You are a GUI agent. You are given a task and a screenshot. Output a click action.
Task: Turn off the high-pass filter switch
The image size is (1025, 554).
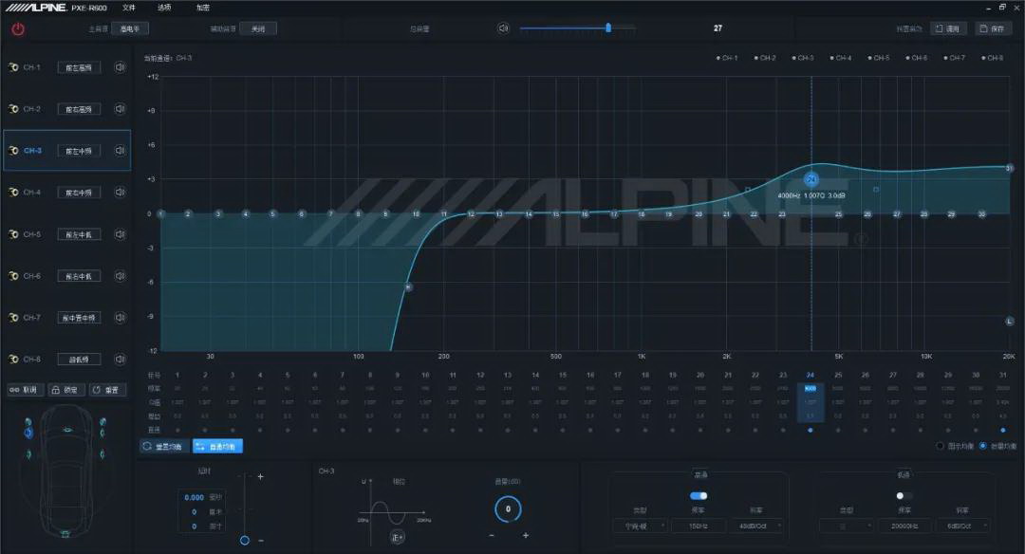[x=699, y=495]
